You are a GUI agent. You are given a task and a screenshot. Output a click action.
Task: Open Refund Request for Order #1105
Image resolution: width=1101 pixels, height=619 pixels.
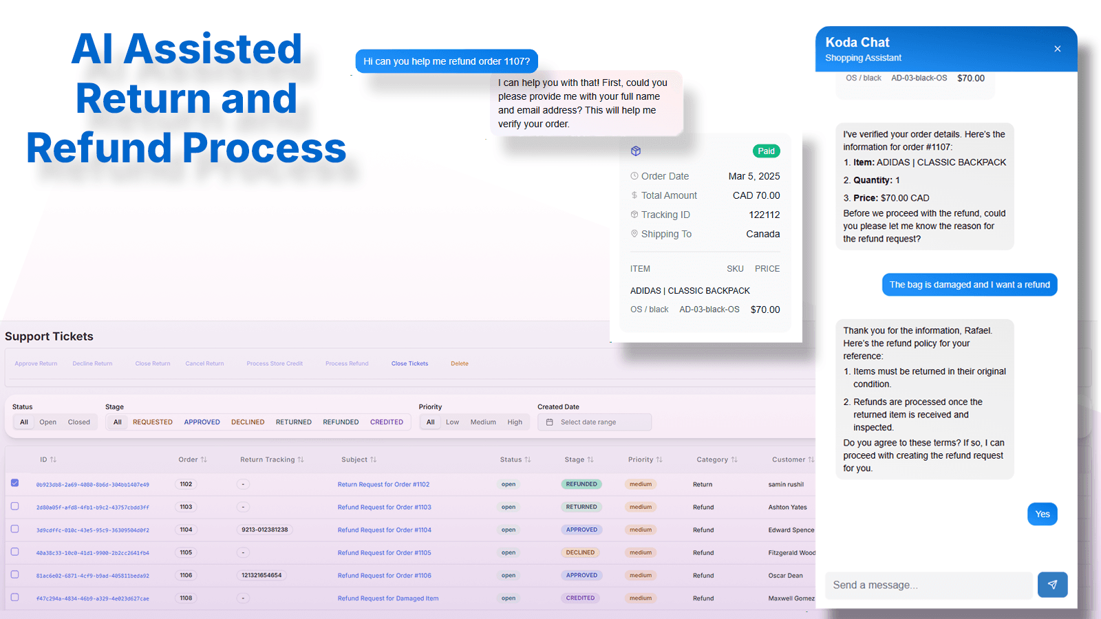384,553
